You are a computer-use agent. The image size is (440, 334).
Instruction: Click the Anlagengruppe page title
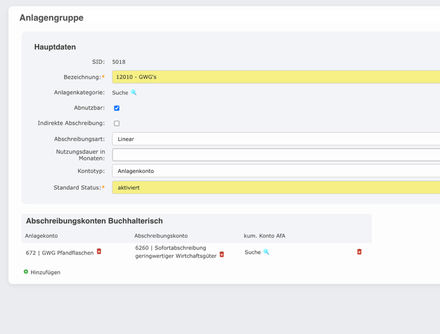(x=51, y=17)
